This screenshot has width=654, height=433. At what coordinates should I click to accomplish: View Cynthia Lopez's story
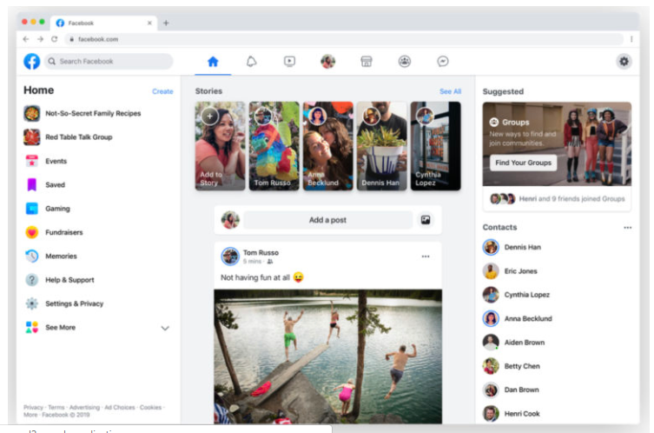[435, 146]
